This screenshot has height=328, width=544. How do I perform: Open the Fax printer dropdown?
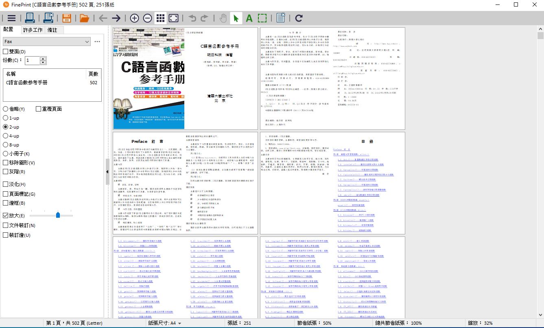tap(47, 42)
